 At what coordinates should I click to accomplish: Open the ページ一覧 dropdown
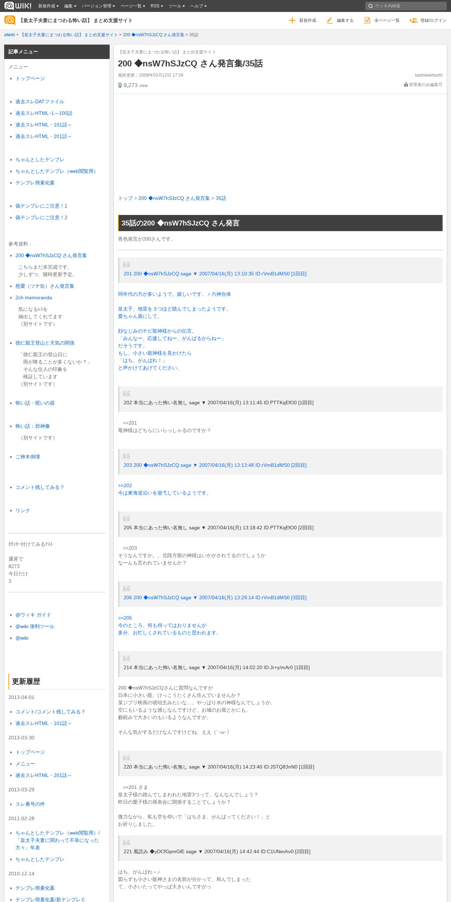pos(133,6)
